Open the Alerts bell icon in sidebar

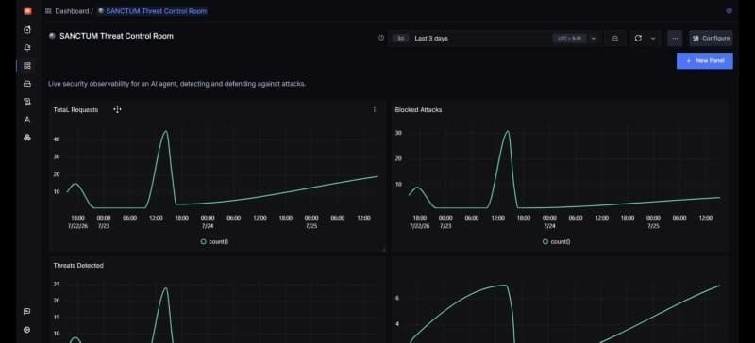(x=27, y=48)
